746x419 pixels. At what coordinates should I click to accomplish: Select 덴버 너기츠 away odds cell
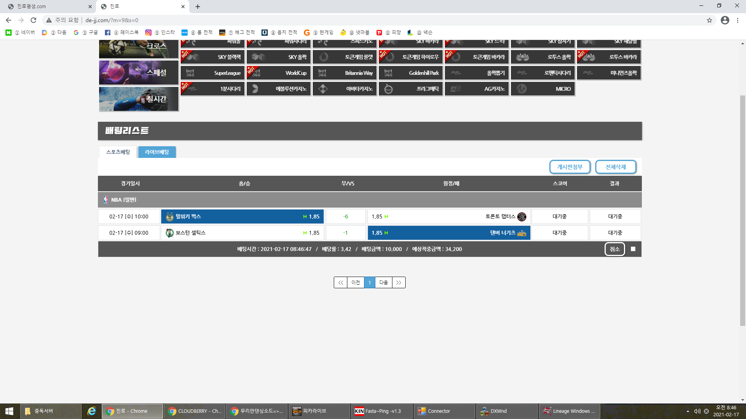[x=448, y=233]
